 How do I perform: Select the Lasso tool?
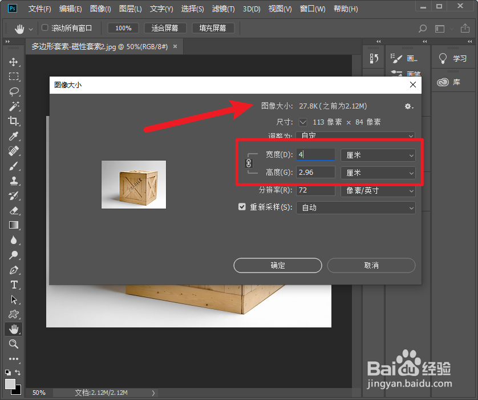14,91
